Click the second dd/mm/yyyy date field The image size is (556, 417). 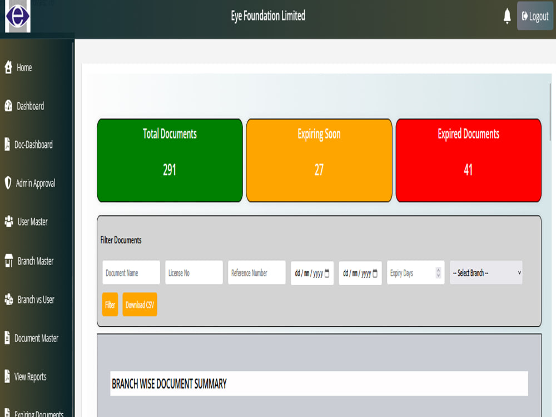pos(360,273)
